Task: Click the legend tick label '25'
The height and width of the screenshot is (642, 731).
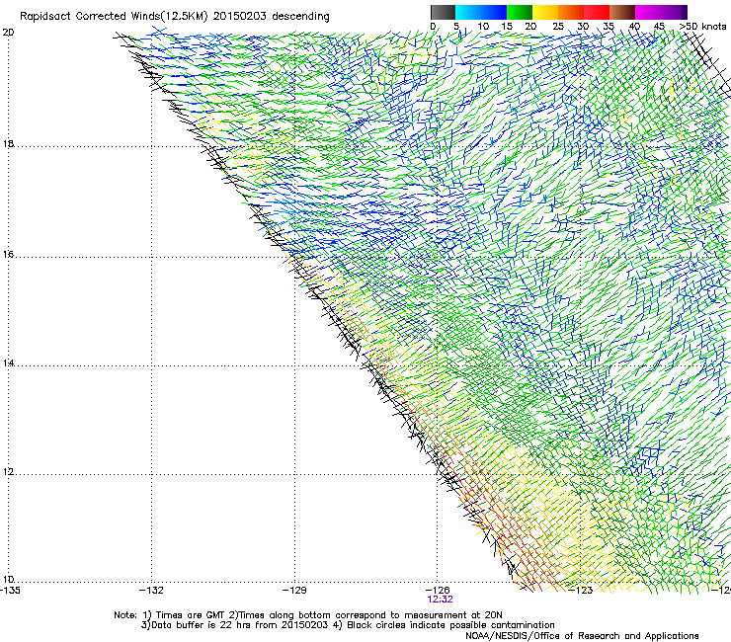Action: coord(558,27)
